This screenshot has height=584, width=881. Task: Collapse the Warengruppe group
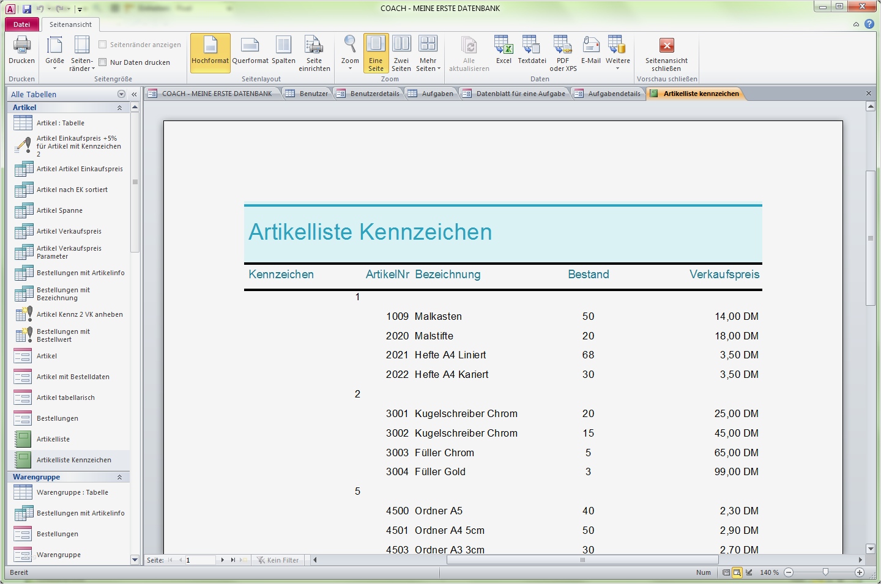click(x=119, y=476)
